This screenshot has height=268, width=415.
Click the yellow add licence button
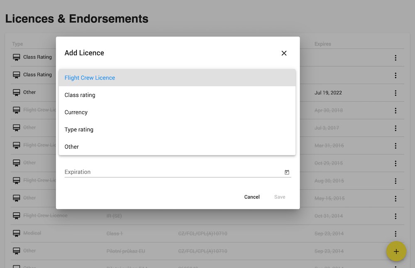(x=396, y=251)
